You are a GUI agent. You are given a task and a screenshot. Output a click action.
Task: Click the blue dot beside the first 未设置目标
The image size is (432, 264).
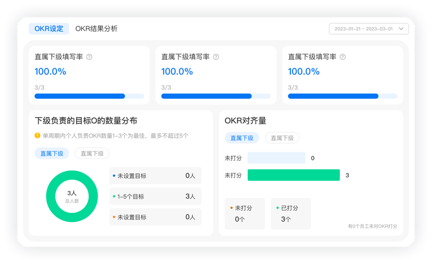coord(114,176)
